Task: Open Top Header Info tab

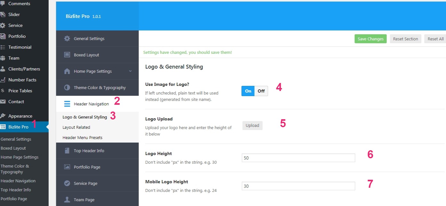Action: (x=97, y=151)
